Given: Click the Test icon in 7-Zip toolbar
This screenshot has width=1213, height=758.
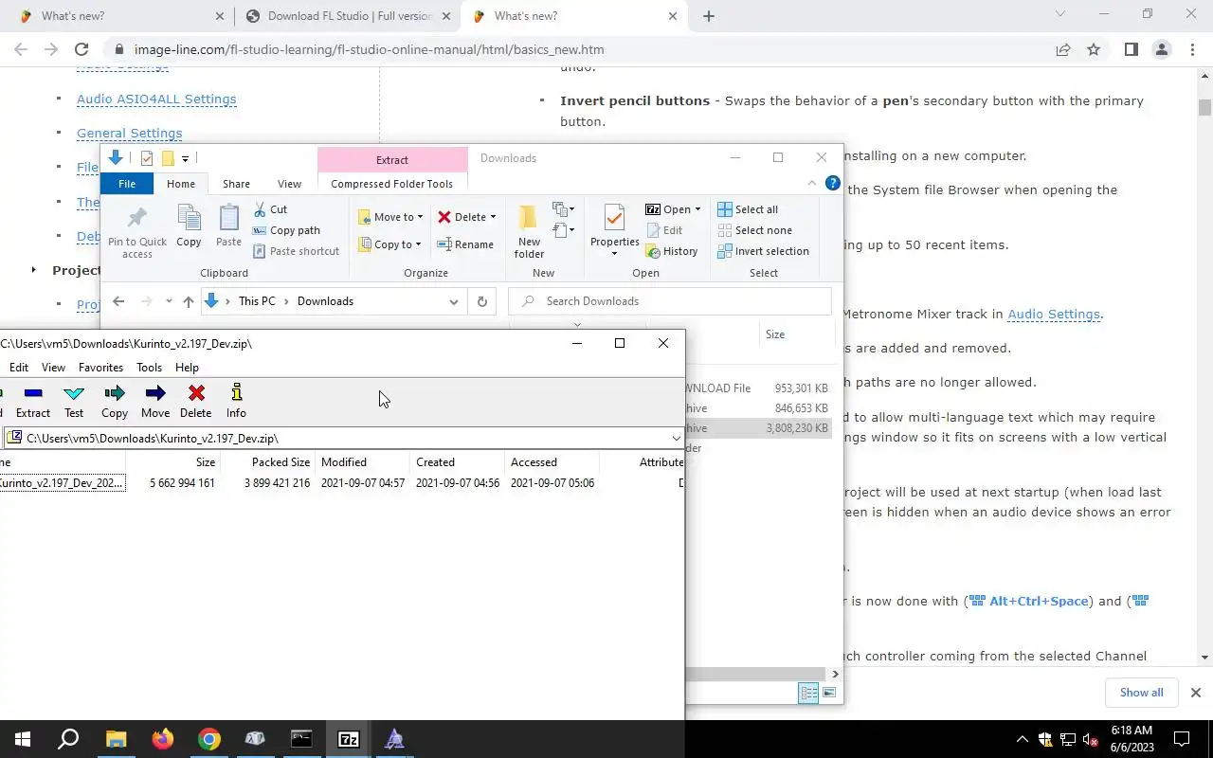Looking at the screenshot, I should coord(74,401).
